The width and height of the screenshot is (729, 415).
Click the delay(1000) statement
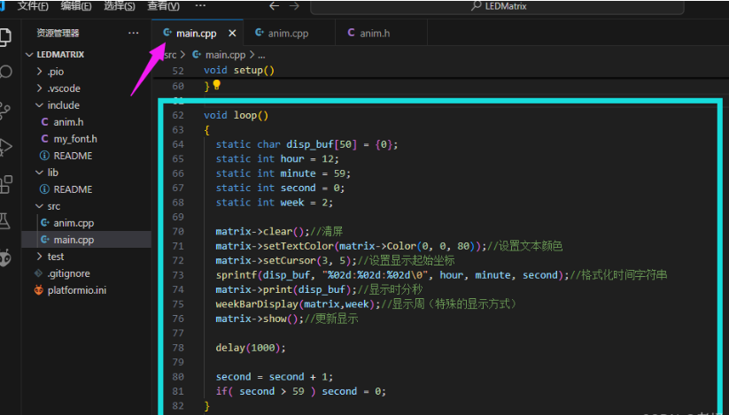pyautogui.click(x=251, y=348)
